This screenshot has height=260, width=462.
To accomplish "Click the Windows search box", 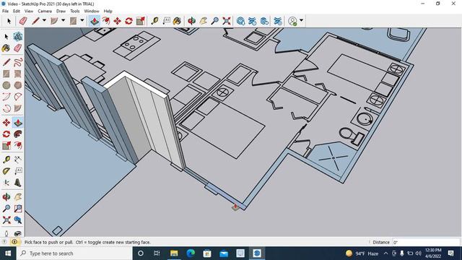I will click(74, 253).
